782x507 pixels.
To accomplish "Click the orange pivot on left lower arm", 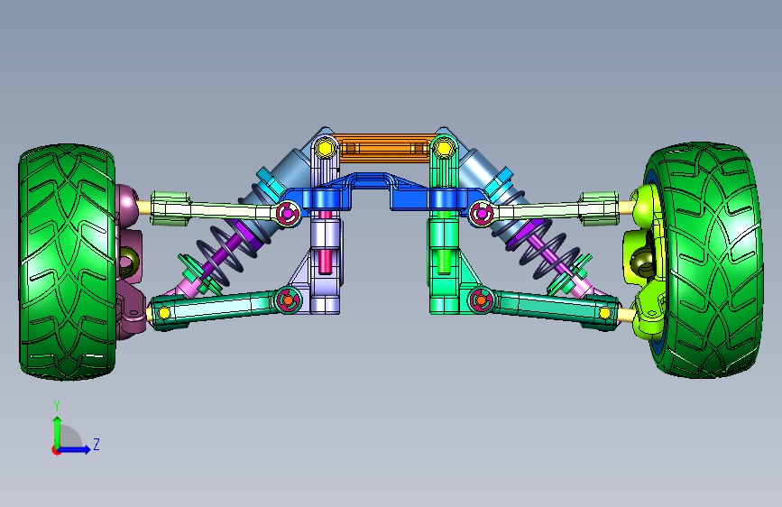I will coord(288,300).
